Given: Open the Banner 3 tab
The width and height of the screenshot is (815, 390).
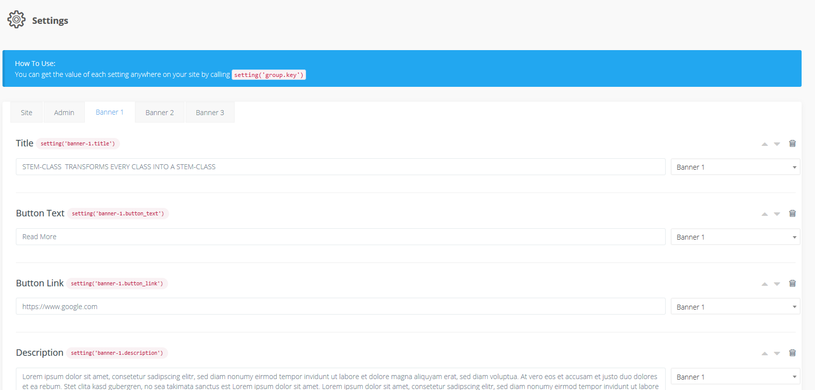Looking at the screenshot, I should (x=210, y=113).
